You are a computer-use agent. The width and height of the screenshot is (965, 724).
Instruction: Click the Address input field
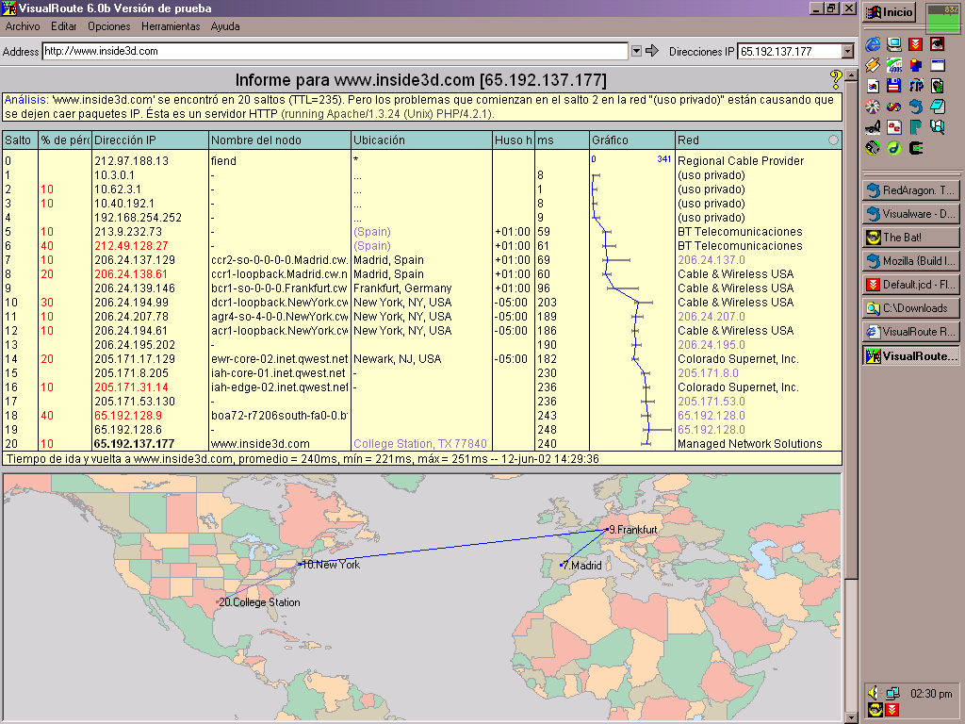click(335, 51)
